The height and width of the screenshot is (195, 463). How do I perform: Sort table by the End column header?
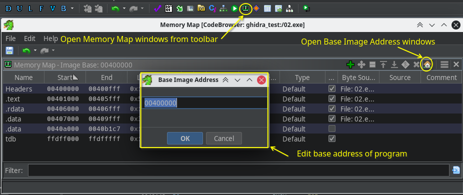[x=106, y=77]
